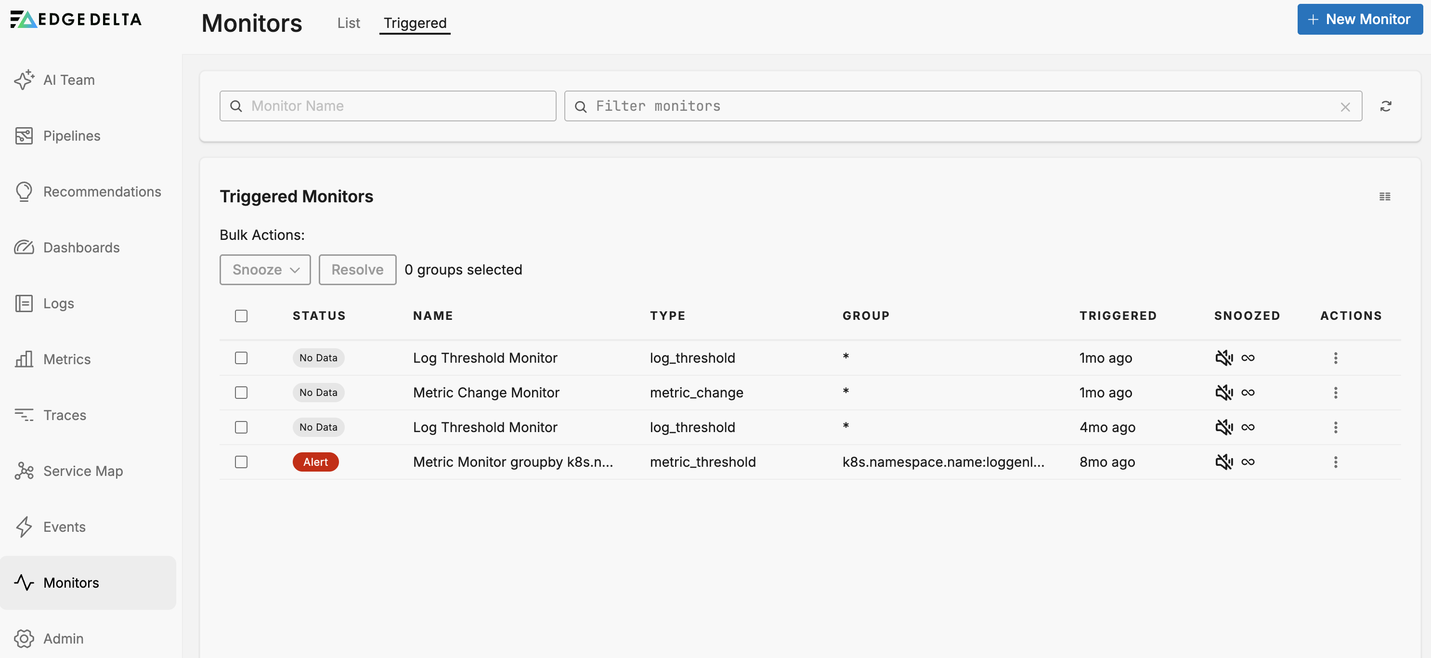Open table column settings icon
Screen dimensions: 1431x658
pos(1384,197)
